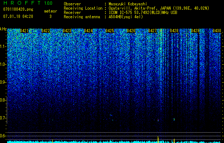Click the 0430 time marker
Screen dimensions: 224x143
tap(217, 31)
